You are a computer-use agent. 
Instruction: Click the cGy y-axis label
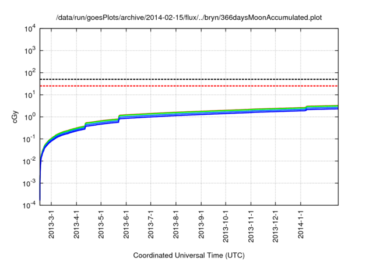(x=16, y=117)
